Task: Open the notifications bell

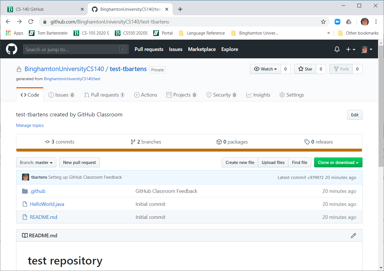Action: point(337,49)
